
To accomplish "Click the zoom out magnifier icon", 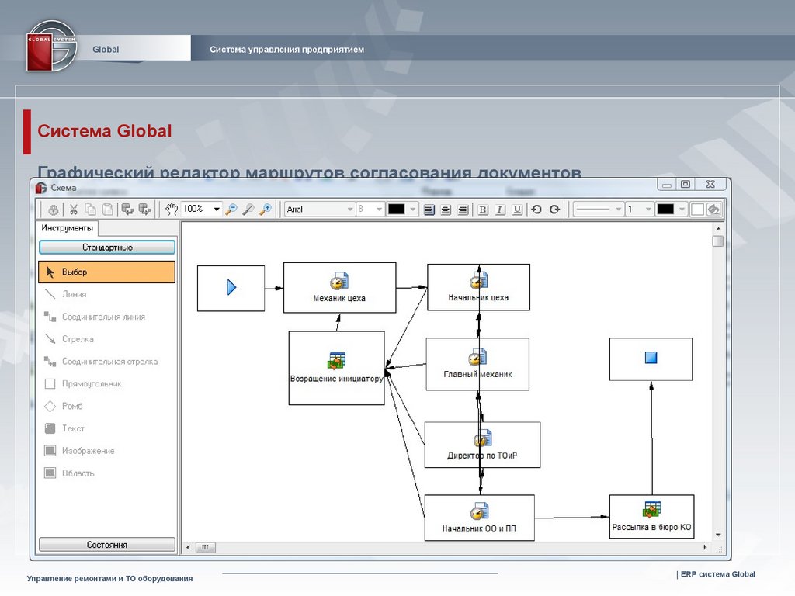I will click(231, 210).
